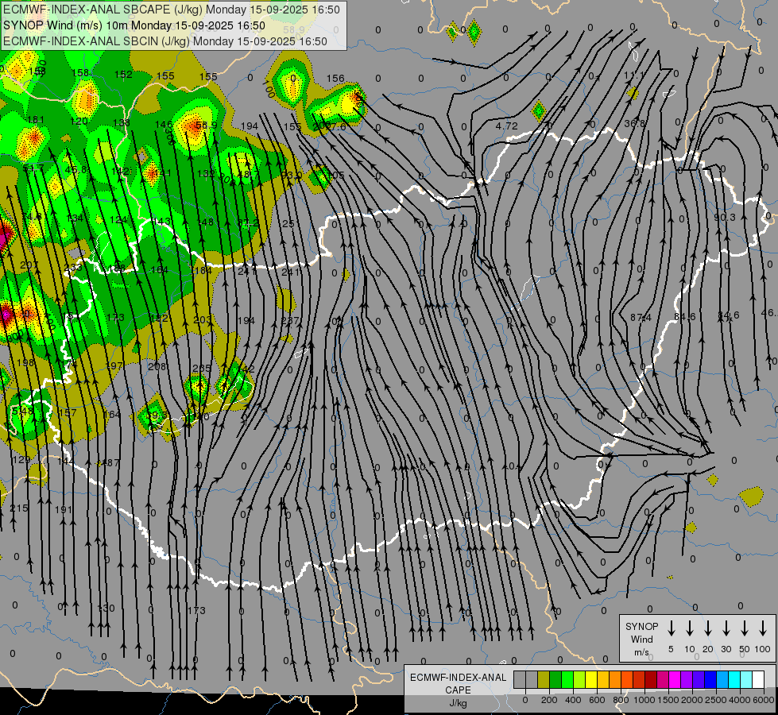Pick the dark green CAPE legend swatch
778x715 pixels.
(x=555, y=679)
